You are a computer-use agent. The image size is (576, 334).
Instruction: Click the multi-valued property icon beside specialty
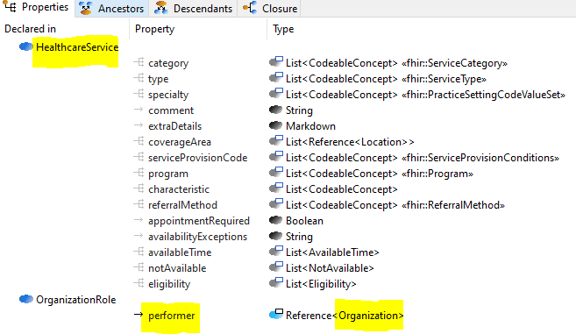pyautogui.click(x=139, y=94)
